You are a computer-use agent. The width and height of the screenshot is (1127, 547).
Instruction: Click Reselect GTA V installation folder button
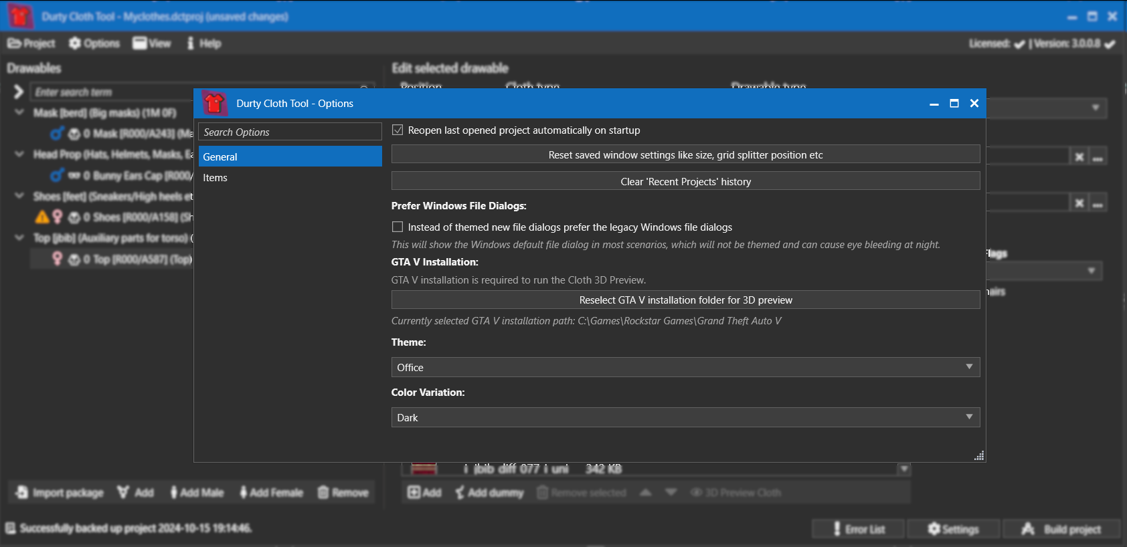coord(685,300)
